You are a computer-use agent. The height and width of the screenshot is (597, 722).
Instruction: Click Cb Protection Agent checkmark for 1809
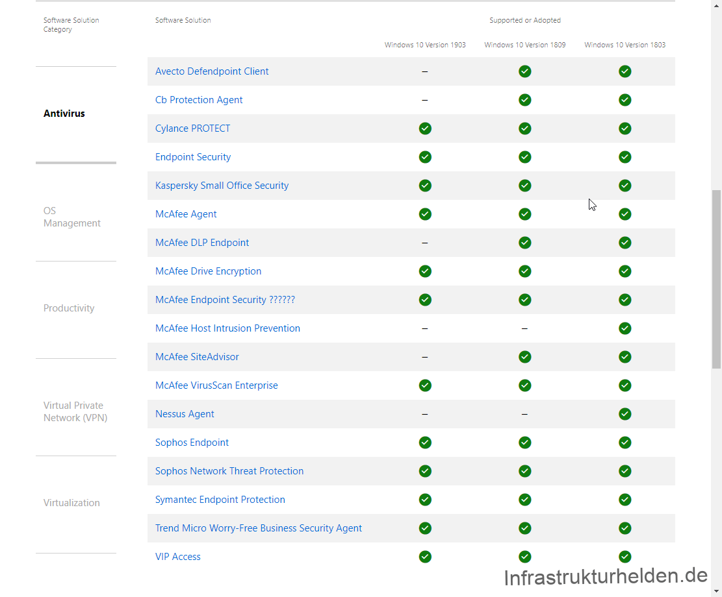tap(525, 100)
